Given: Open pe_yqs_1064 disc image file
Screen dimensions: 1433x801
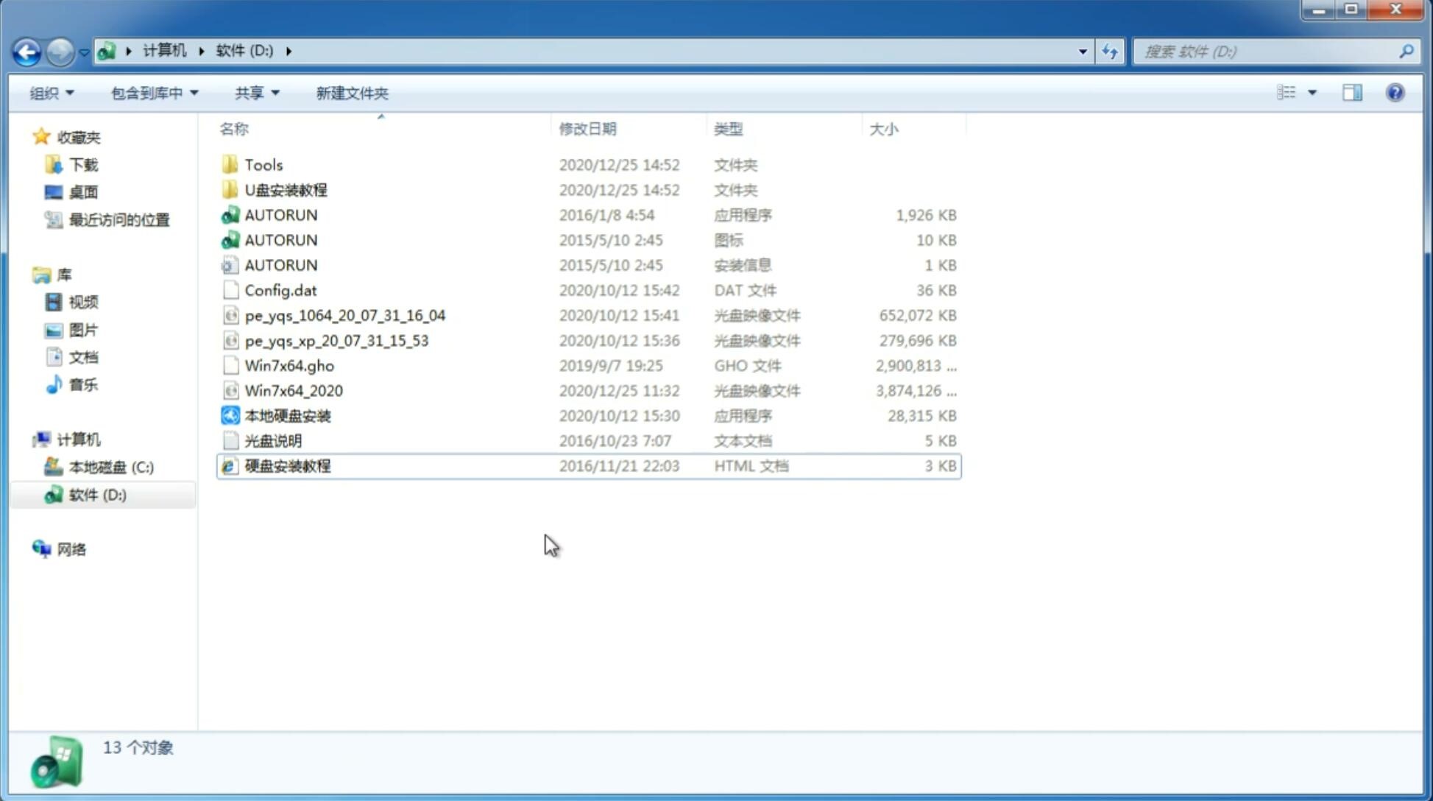Looking at the screenshot, I should coord(344,315).
